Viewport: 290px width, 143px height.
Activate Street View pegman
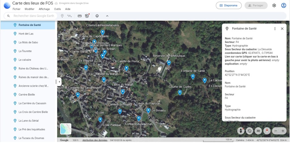pos(241,131)
